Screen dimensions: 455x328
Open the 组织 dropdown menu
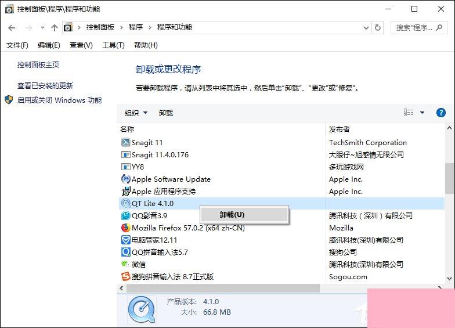click(x=136, y=113)
